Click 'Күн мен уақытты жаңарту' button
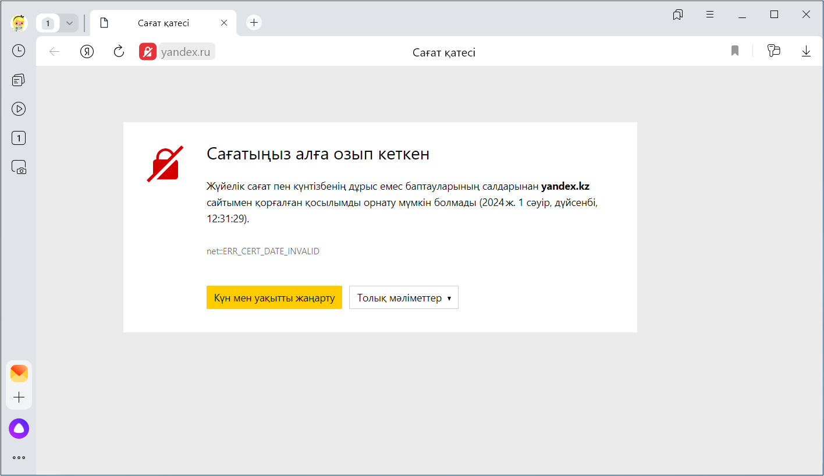The width and height of the screenshot is (824, 476). click(x=274, y=297)
